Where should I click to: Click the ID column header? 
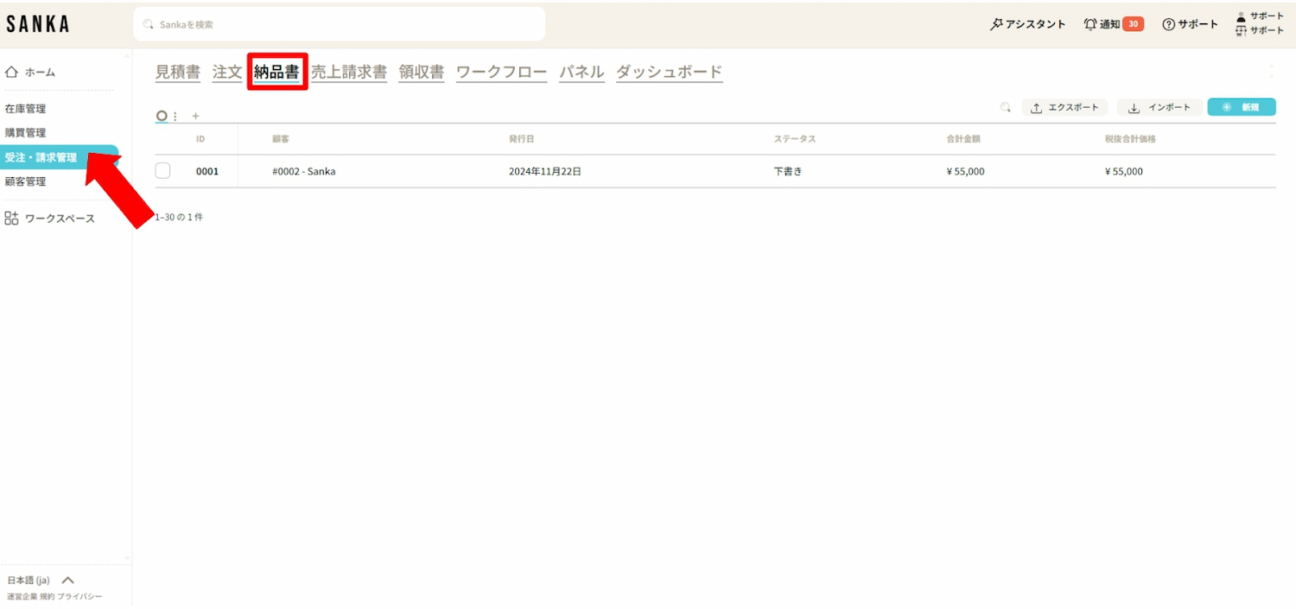(200, 139)
